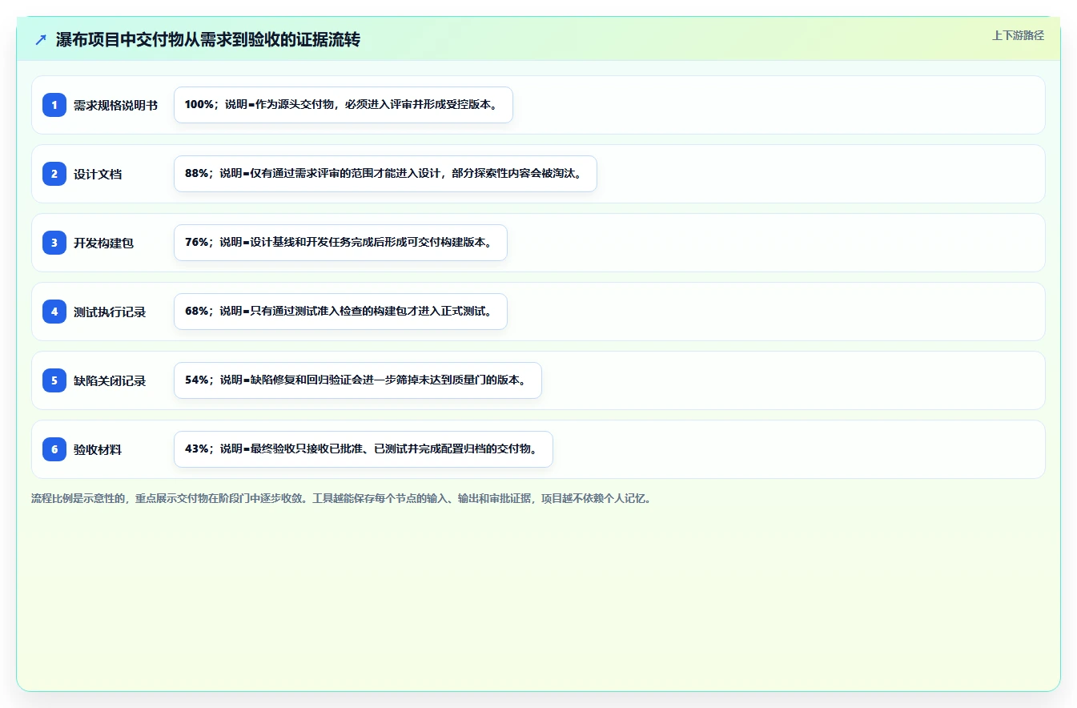1077x708 pixels.
Task: Click the step 6 number badge
Action: click(54, 449)
